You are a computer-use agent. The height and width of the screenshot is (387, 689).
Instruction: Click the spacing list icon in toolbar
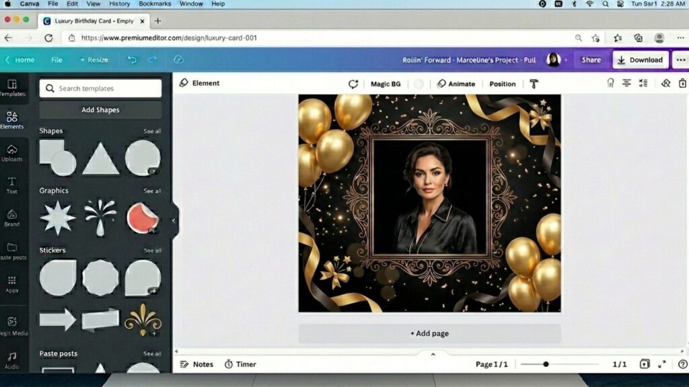[x=643, y=83]
